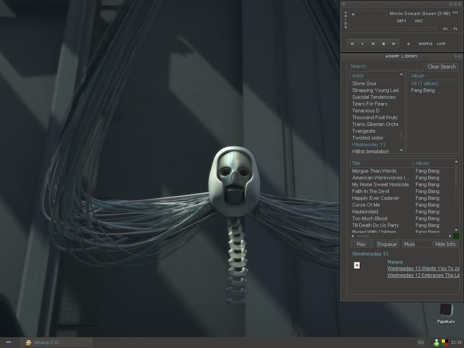Toggle the EQ equalizer window
Image resolution: width=464 pixels, height=348 pixels.
click(x=445, y=29)
